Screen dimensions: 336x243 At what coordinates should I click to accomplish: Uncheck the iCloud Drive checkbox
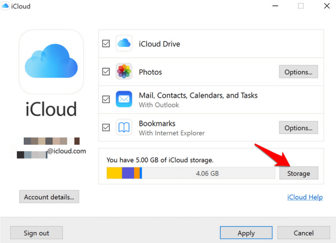[106, 43]
